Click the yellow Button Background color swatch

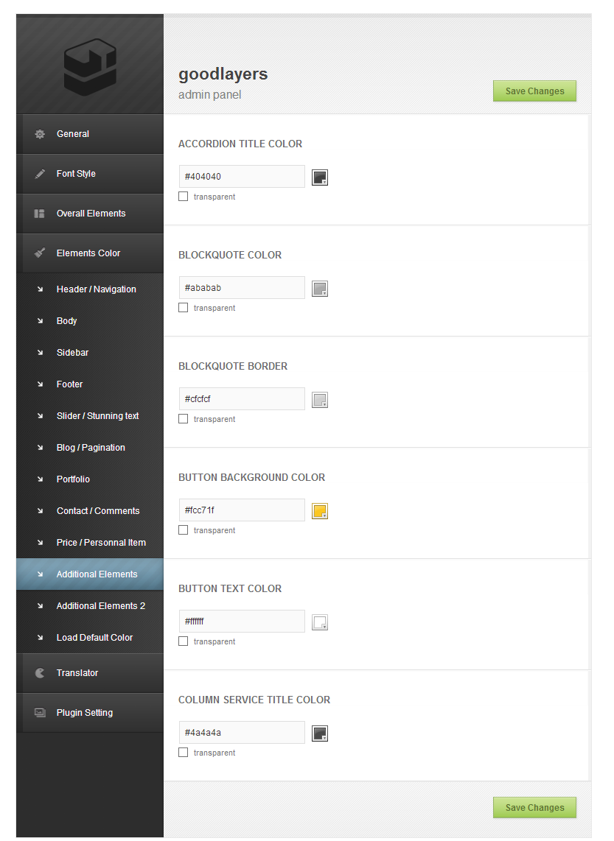pyautogui.click(x=319, y=511)
